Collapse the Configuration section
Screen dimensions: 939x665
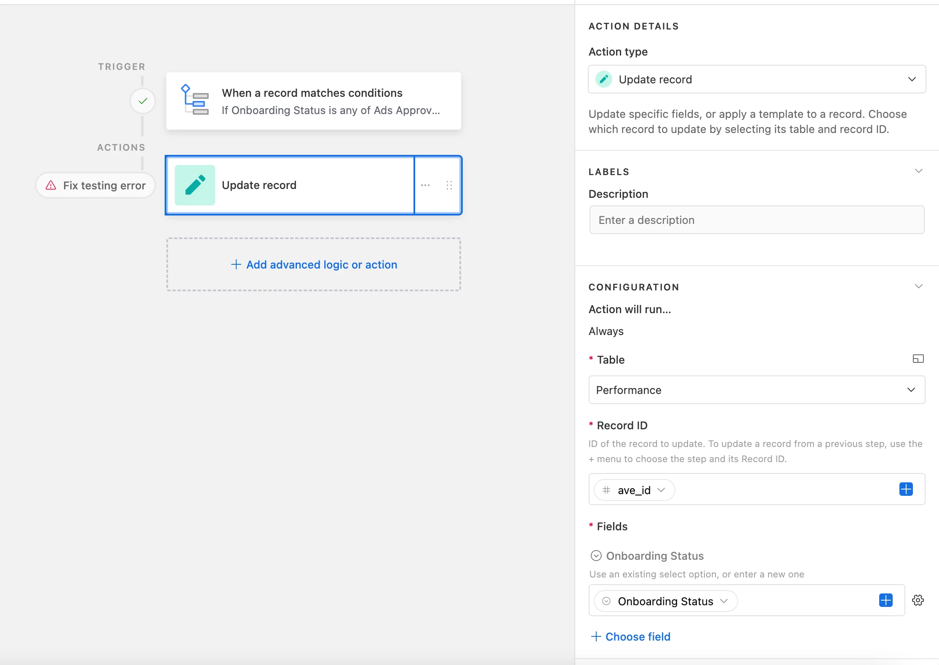pos(918,286)
